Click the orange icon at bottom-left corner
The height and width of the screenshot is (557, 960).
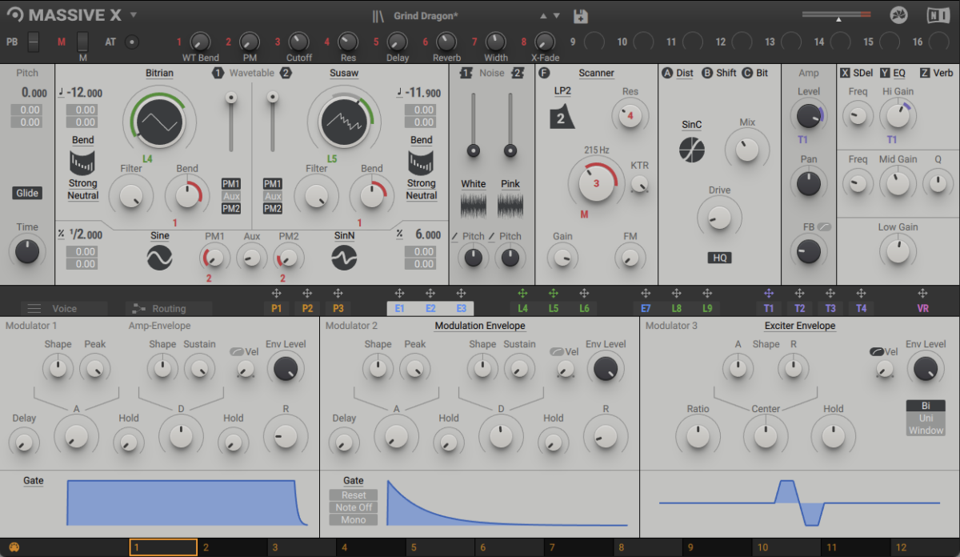click(14, 548)
